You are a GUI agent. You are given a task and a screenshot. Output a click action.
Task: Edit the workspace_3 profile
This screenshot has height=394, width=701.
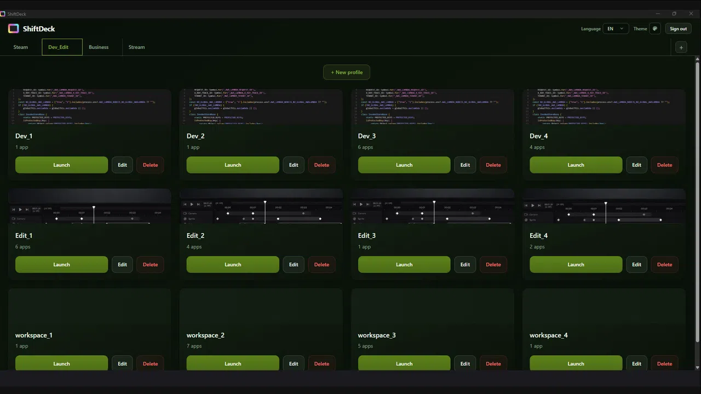point(465,363)
